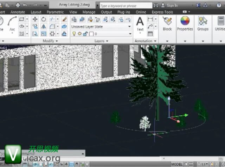Click the MODEL button in status bar
Screen dimensions: 225x167
tap(177, 164)
